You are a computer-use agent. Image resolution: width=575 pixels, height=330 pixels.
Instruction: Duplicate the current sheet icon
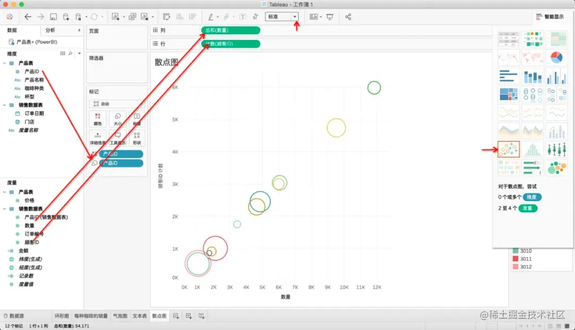pyautogui.click(x=133, y=17)
